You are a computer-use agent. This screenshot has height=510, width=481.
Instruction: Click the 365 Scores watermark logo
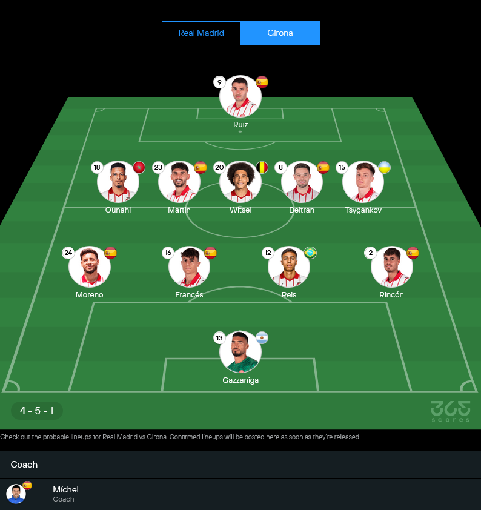(x=451, y=411)
